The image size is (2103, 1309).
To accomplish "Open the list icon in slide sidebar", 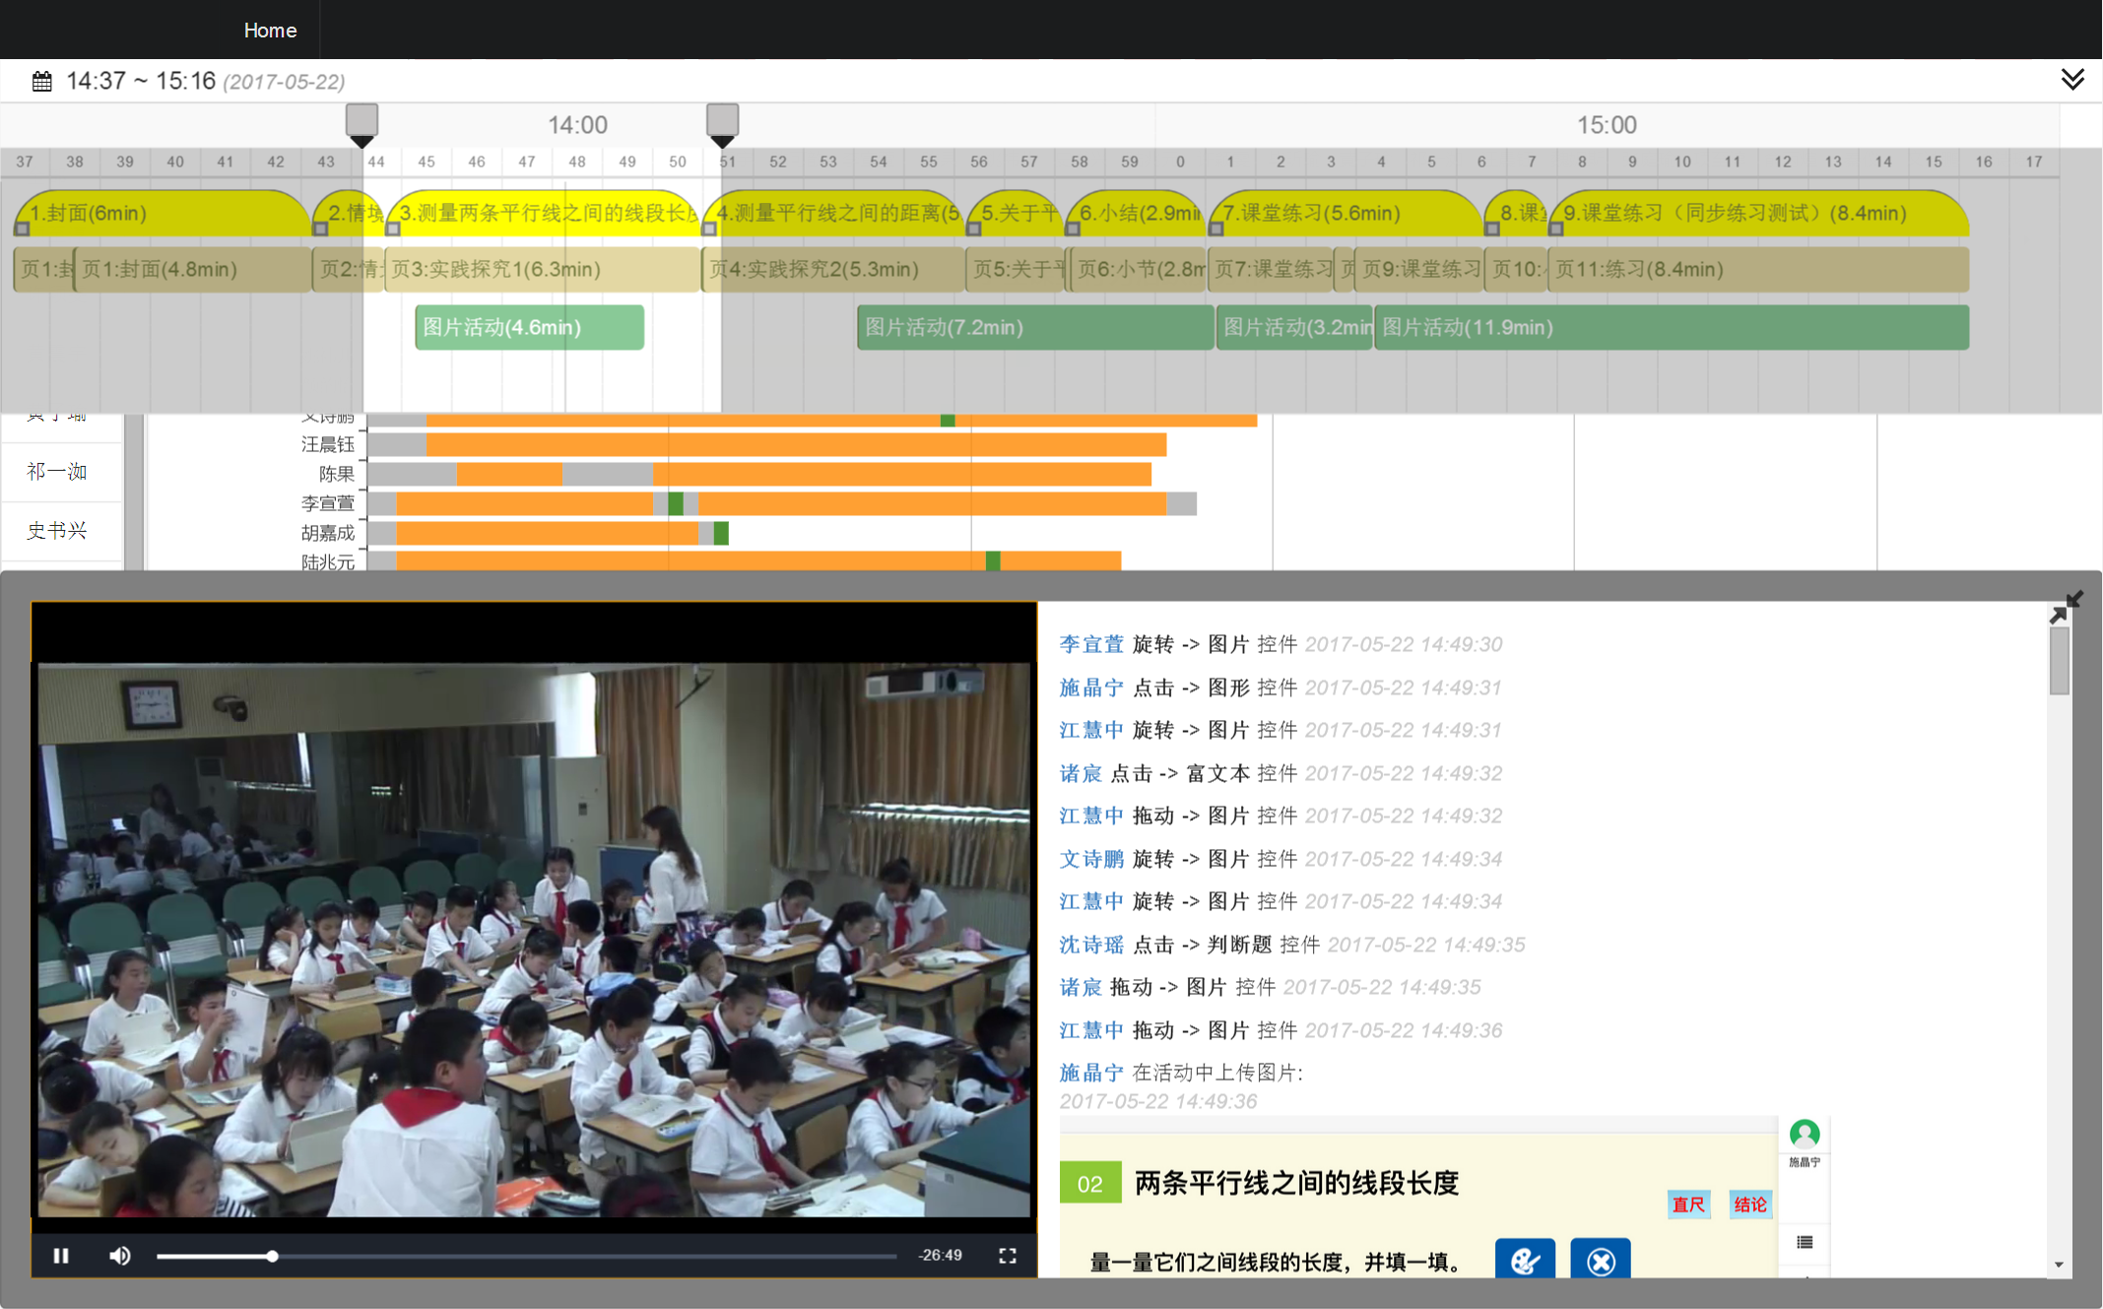I will 1804,1243.
